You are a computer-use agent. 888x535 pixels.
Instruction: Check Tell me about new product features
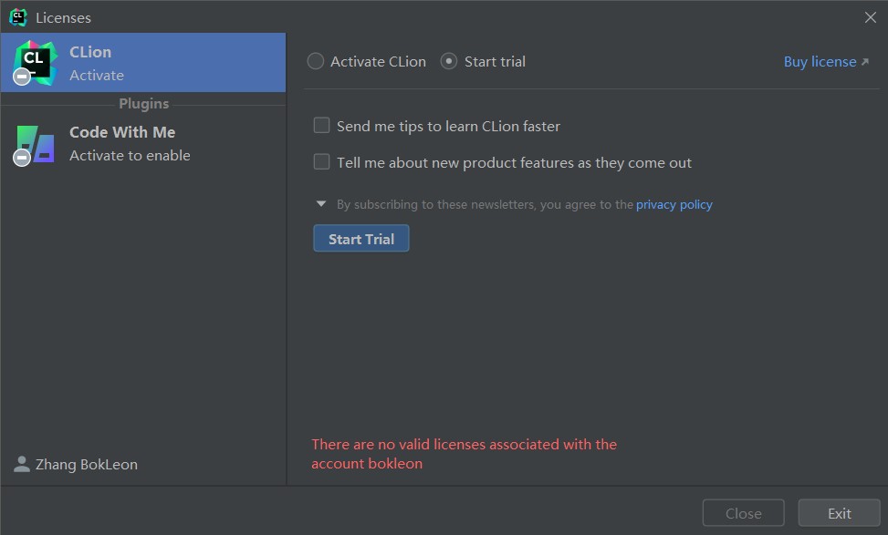[321, 161]
